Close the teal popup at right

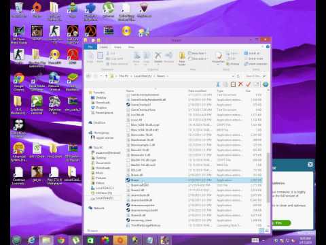point(310,164)
